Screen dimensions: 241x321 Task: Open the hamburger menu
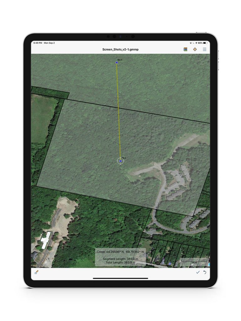pos(205,50)
